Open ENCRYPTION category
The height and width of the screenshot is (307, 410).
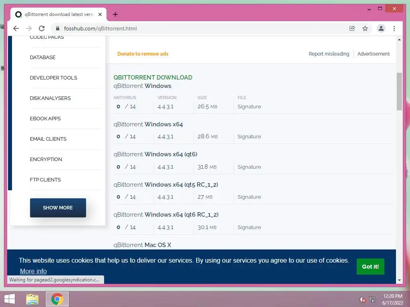tap(46, 159)
